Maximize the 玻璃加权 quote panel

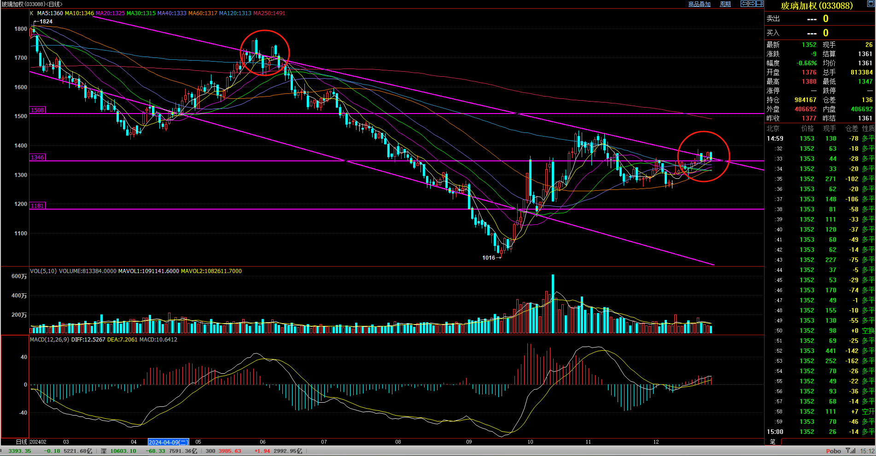coord(872,2)
